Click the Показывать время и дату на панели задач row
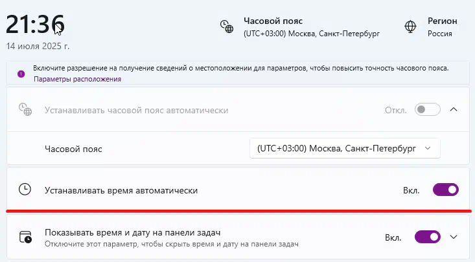Screen dimensions: 475x262 pos(238,237)
